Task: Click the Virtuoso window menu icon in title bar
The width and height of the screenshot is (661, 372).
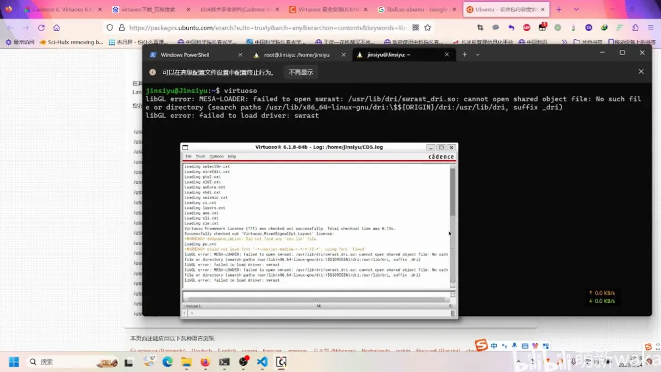Action: 185,147
